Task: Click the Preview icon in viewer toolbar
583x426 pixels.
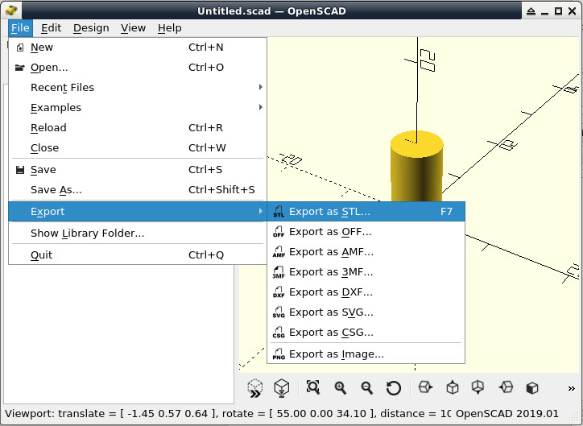Action: point(255,388)
